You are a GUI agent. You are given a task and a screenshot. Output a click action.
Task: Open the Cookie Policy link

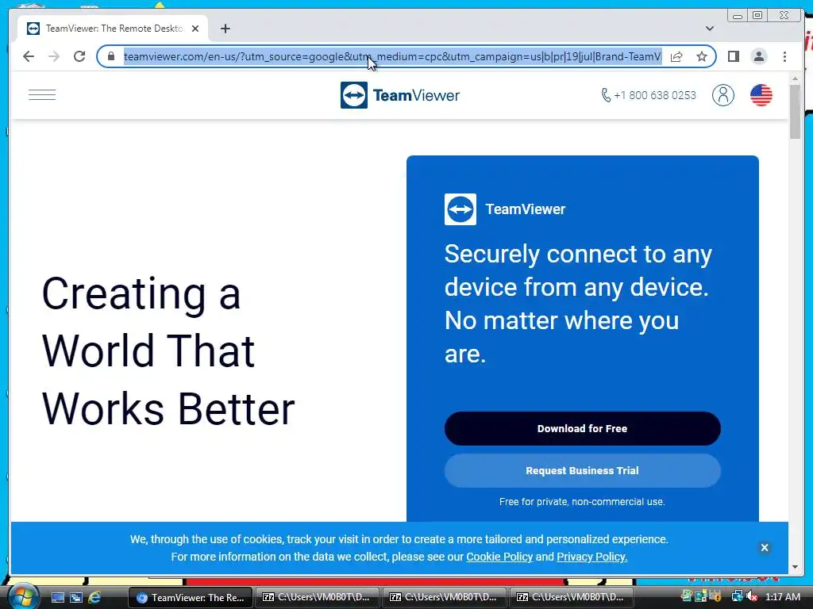[499, 557]
